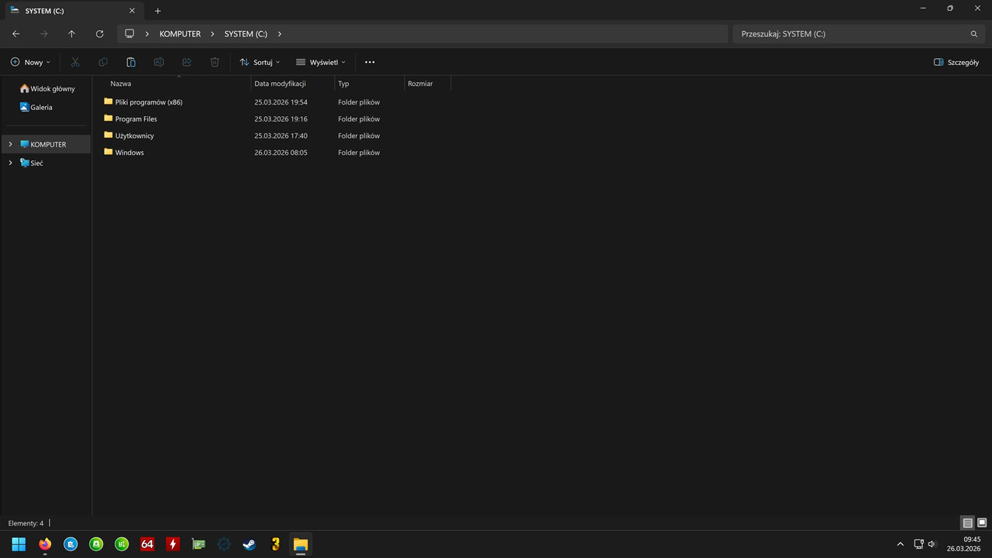Image resolution: width=992 pixels, height=558 pixels.
Task: Open the red lightning bolt taskbar app
Action: (x=173, y=544)
